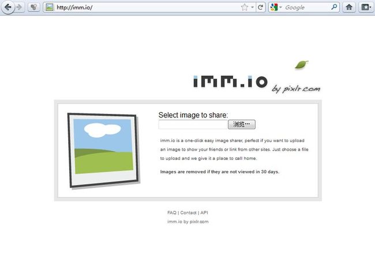Image resolution: width=375 pixels, height=256 pixels.
Task: Bookmark this page with the star icon
Action: pos(245,7)
